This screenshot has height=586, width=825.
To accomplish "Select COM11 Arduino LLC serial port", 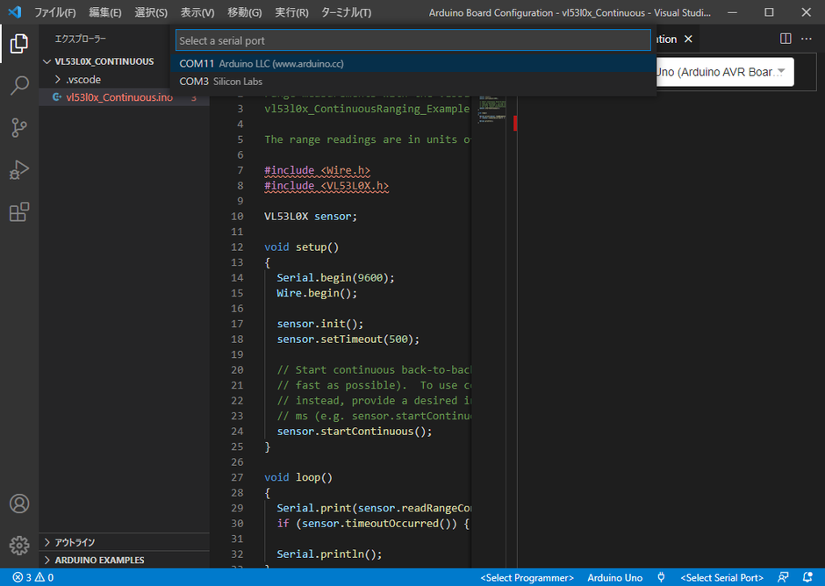I will click(413, 64).
